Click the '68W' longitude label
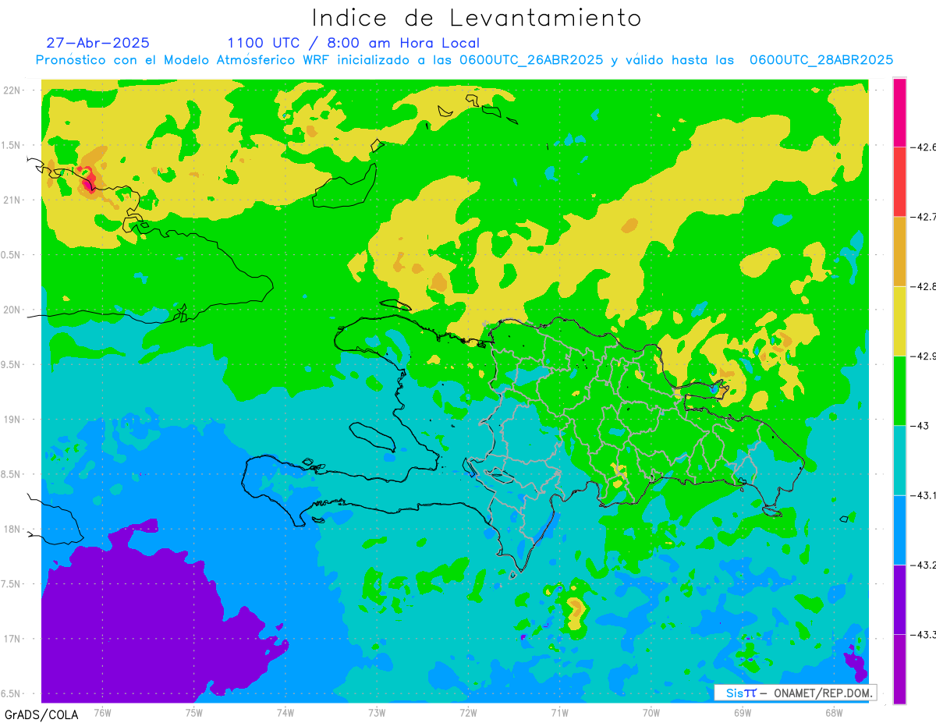 (x=834, y=713)
